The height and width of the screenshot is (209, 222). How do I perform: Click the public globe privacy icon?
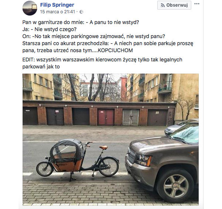pos(81,12)
